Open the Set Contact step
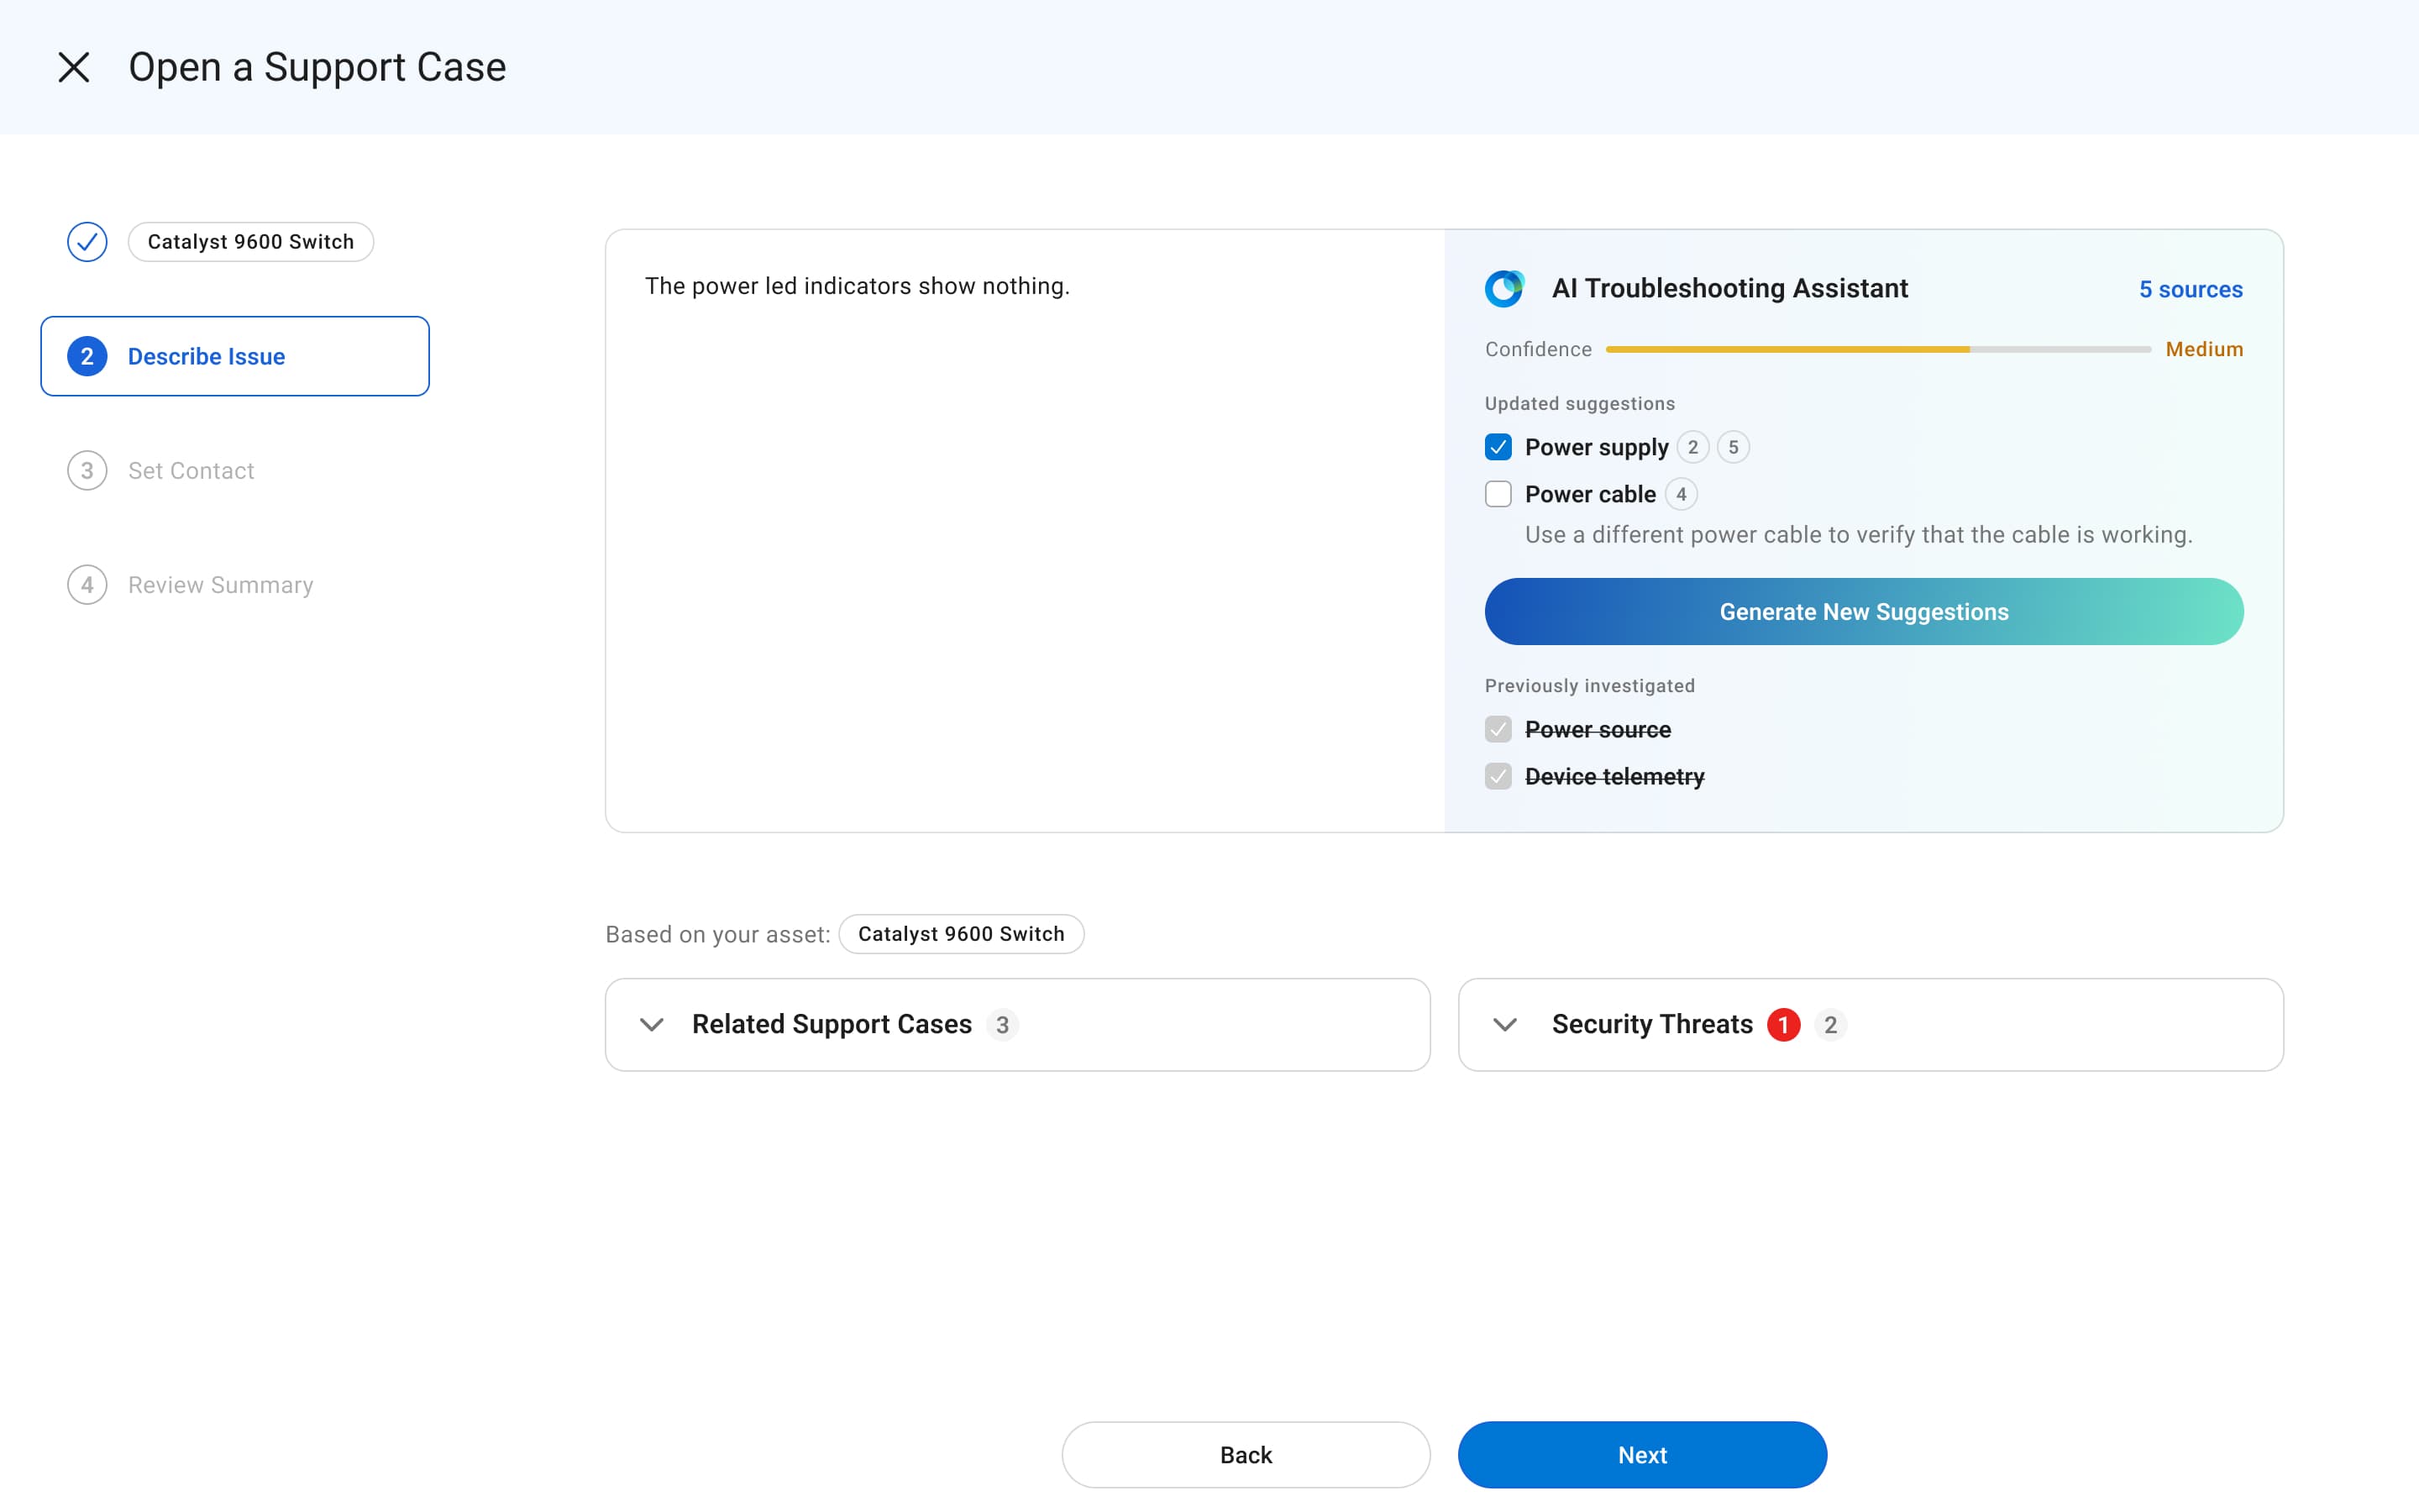Screen dimensions: 2419x1512 pyautogui.click(x=190, y=470)
